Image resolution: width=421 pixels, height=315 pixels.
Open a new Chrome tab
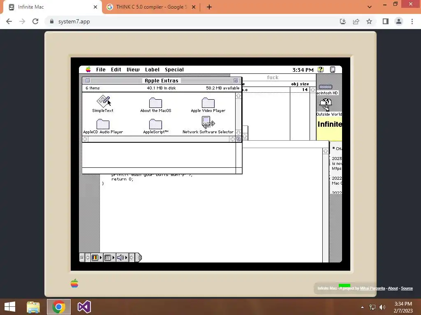point(209,7)
